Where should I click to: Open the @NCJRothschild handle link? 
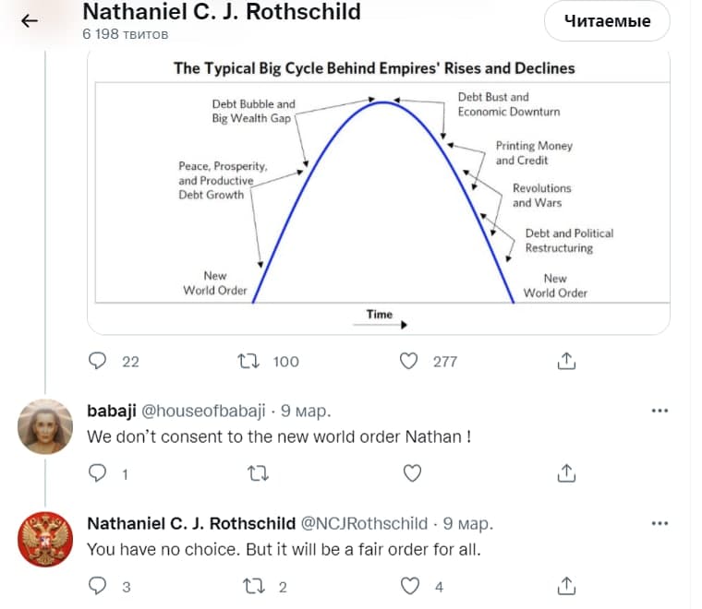pyautogui.click(x=364, y=523)
